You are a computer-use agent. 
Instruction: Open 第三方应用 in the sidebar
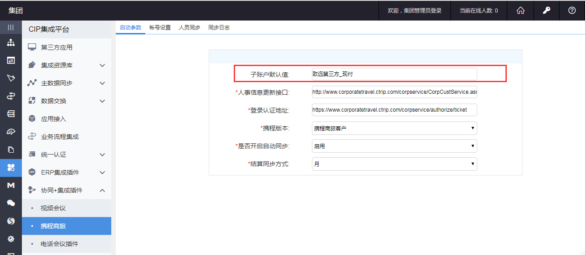[57, 47]
